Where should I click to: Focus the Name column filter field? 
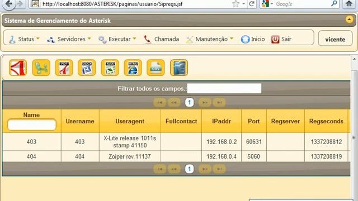[32, 125]
